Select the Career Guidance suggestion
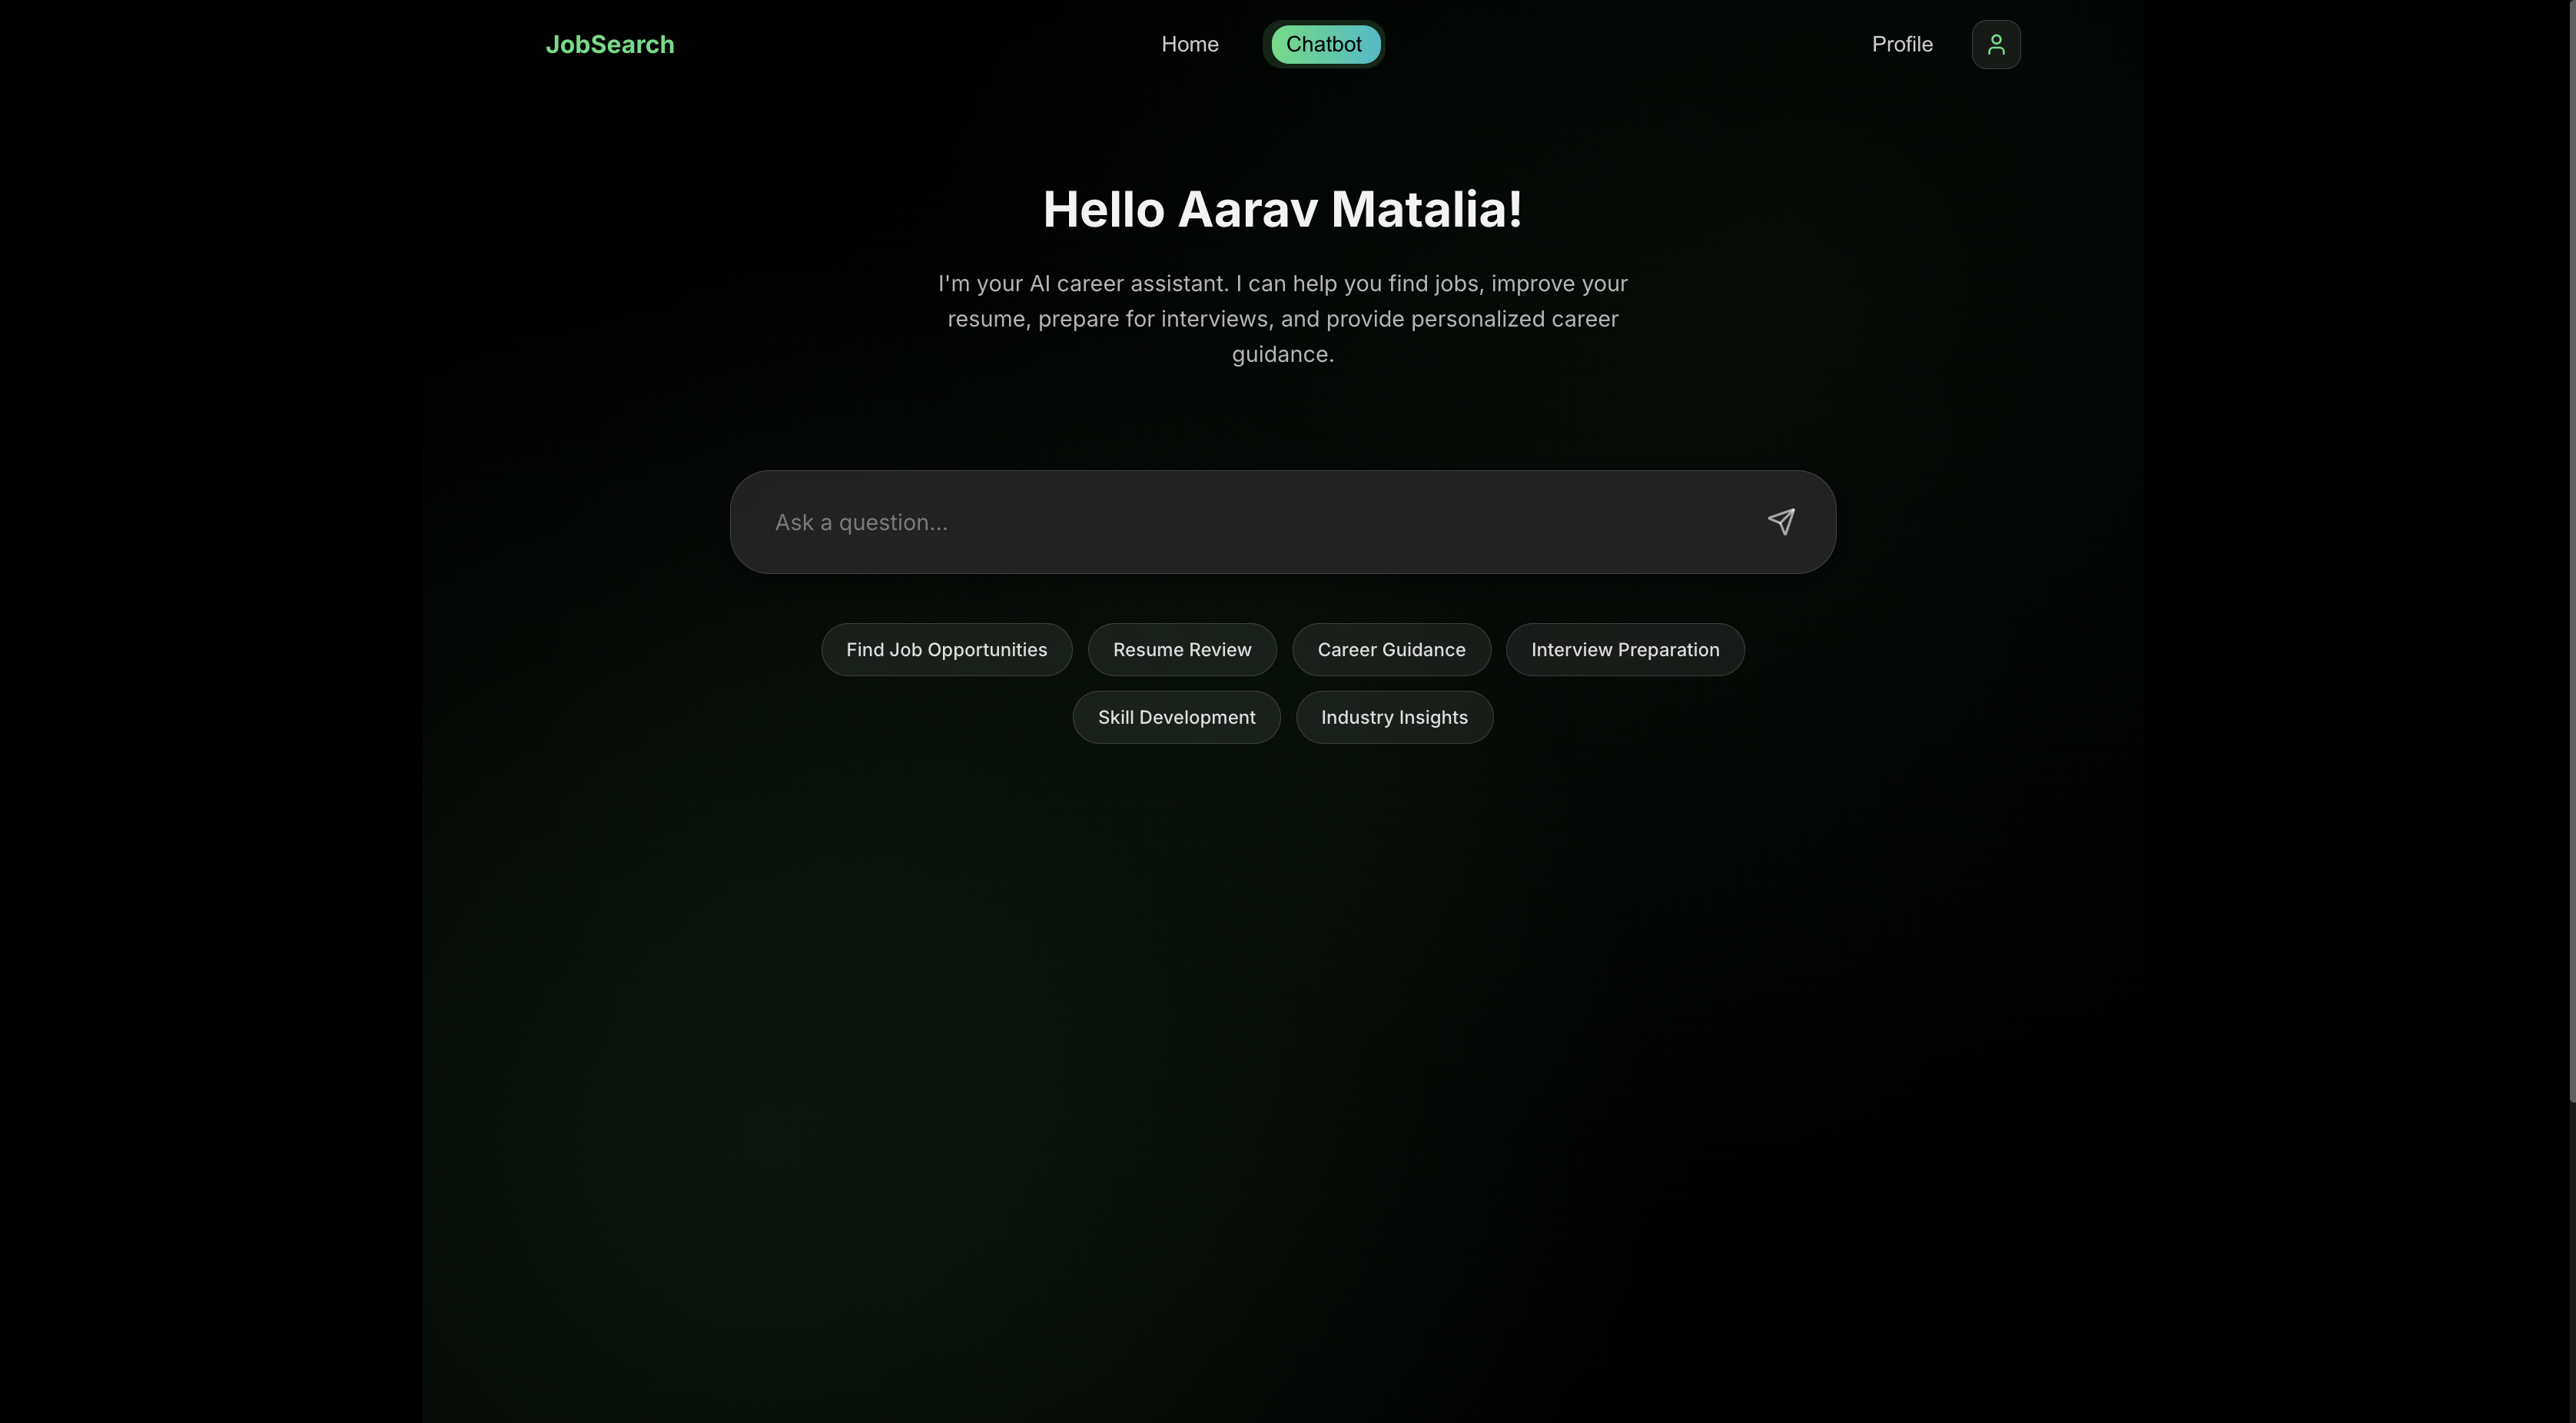Image resolution: width=2576 pixels, height=1423 pixels. coord(1390,650)
